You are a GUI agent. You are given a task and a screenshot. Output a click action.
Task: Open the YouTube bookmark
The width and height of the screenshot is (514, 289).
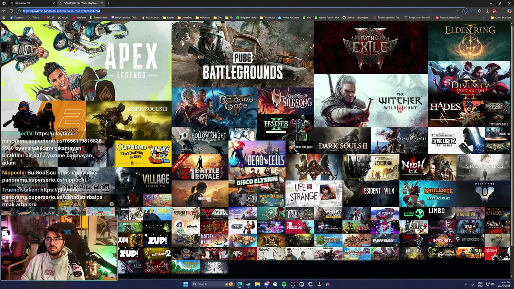coord(79,18)
